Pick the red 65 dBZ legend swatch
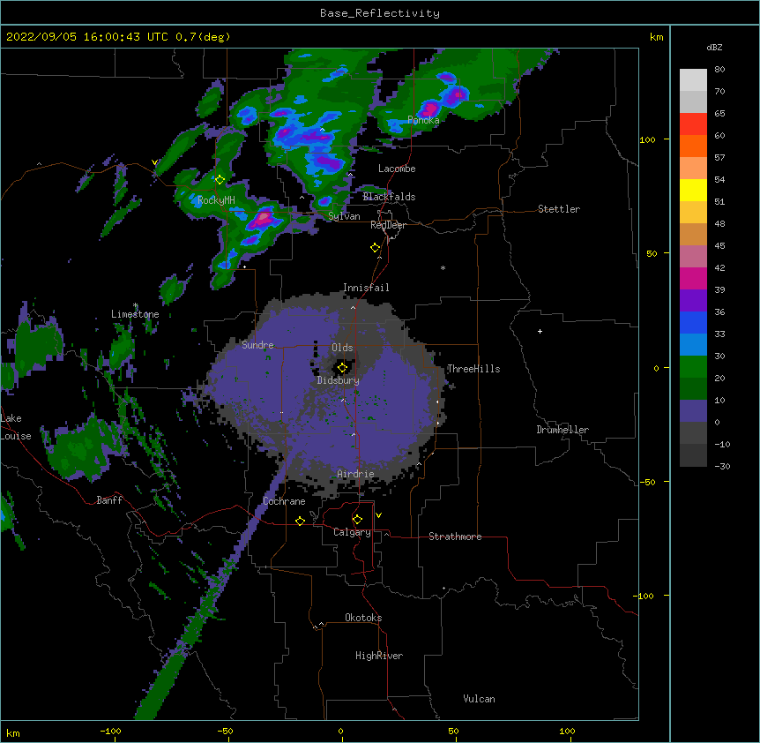The image size is (760, 743). (693, 124)
